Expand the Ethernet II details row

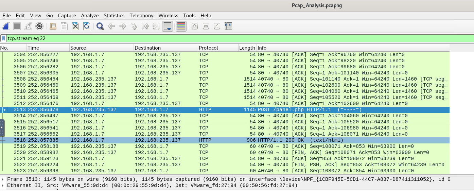point(3,186)
